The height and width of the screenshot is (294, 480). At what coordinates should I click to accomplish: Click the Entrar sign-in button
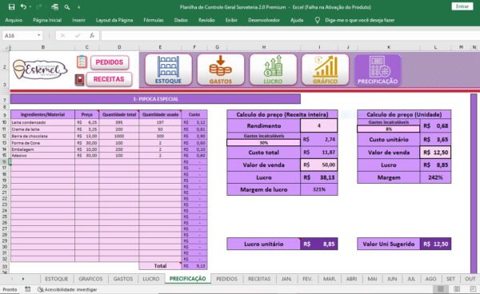tap(462, 6)
